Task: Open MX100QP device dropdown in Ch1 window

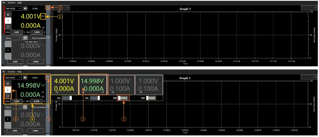Action: tap(14, 9)
